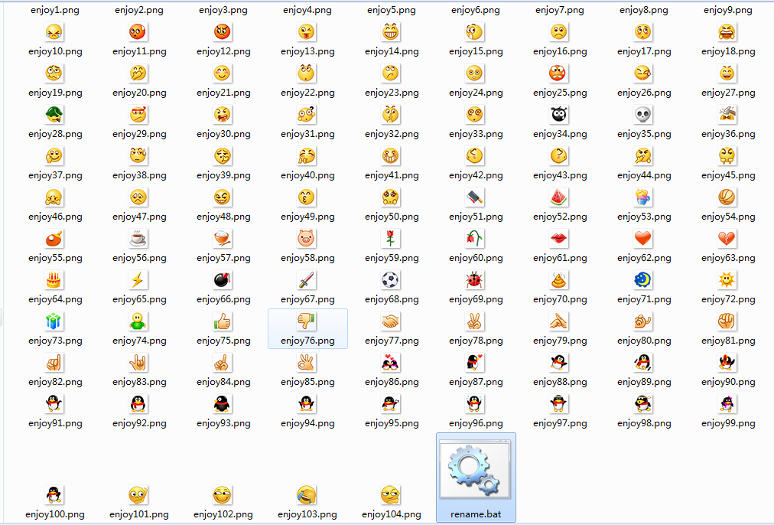Click the beer mugs icon enjoy53.png
The width and height of the screenshot is (774, 525).
pyautogui.click(x=642, y=197)
